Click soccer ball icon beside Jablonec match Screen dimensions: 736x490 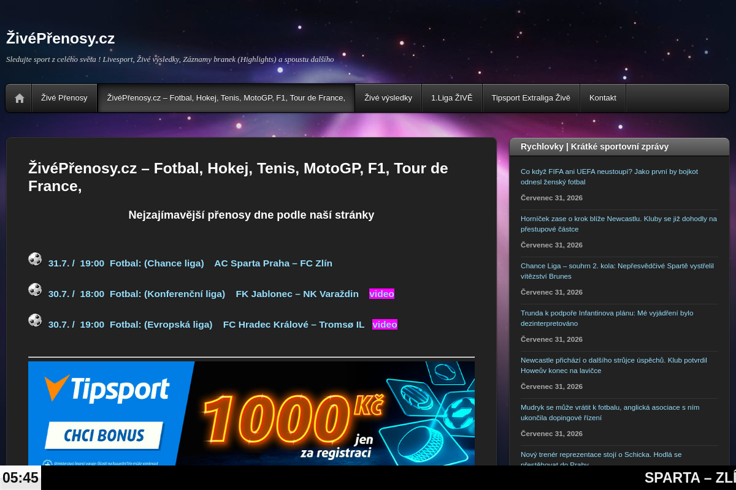point(35,290)
